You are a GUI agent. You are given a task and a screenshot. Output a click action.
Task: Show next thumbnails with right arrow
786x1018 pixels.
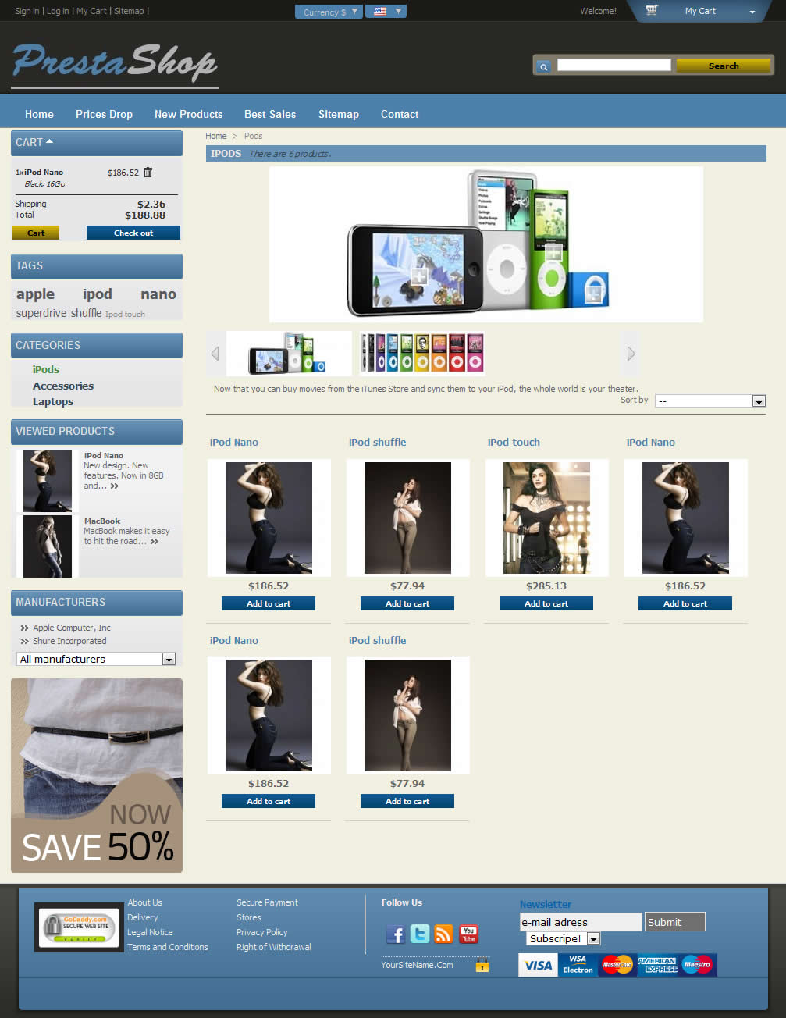[631, 354]
